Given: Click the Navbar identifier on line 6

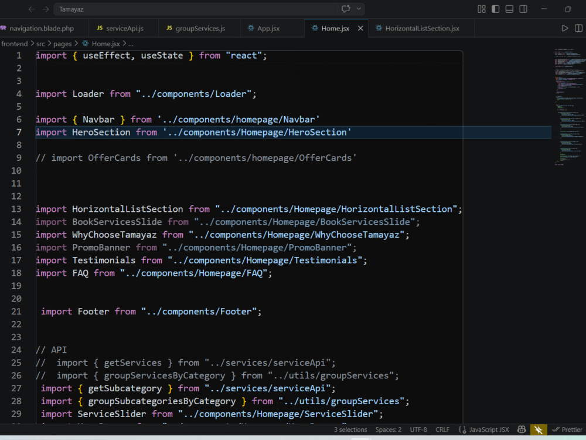Looking at the screenshot, I should (98, 119).
